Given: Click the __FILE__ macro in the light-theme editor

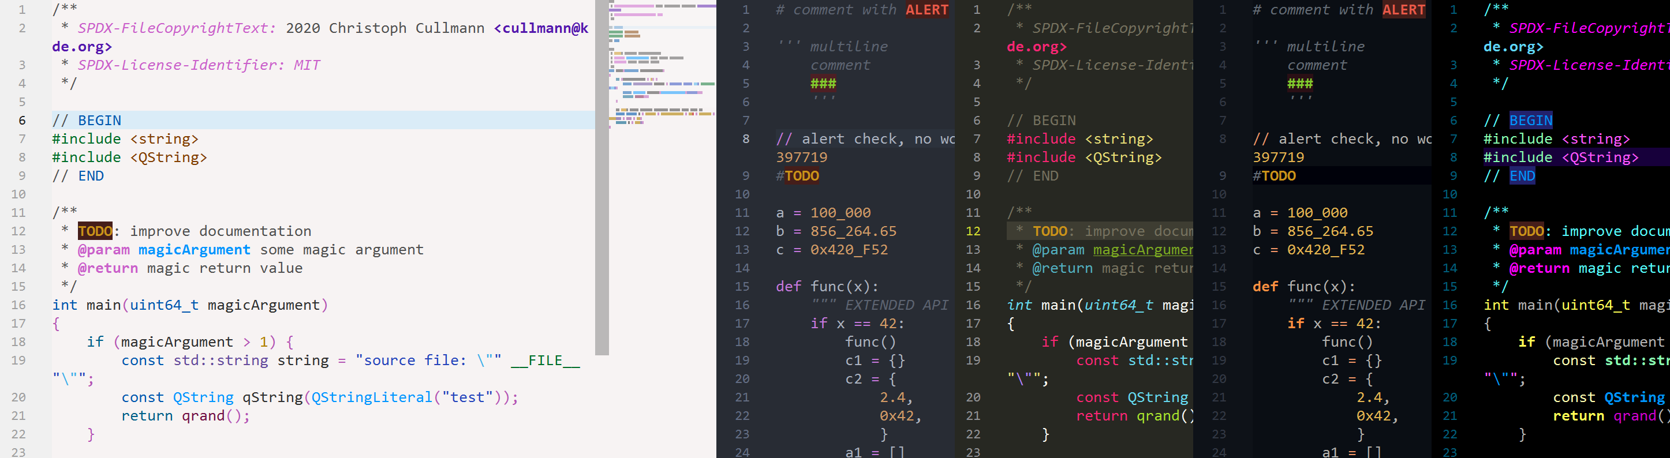Looking at the screenshot, I should tap(544, 361).
